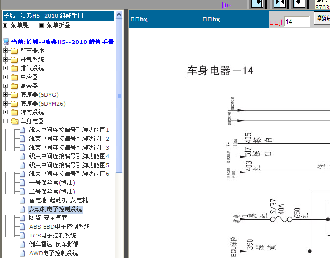
Task: Click the computer icon beside 当前:长城--哈弗H5
Action: point(6,42)
